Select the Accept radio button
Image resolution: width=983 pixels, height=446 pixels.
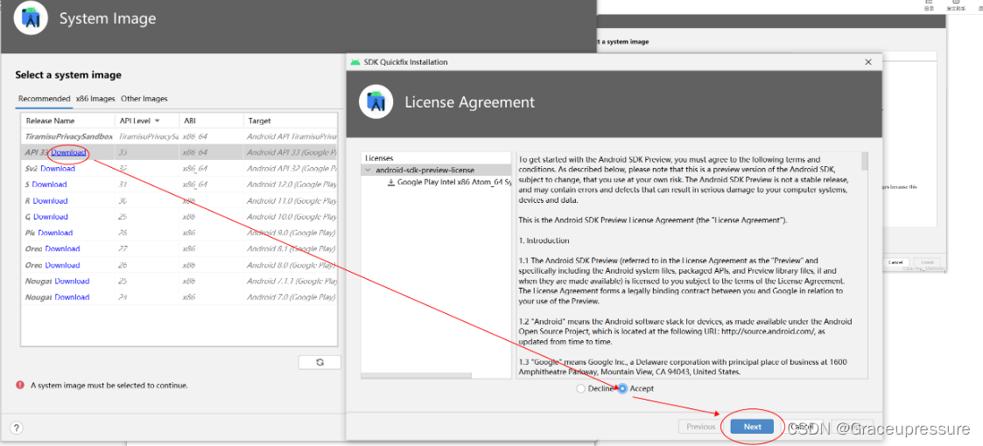(x=622, y=388)
